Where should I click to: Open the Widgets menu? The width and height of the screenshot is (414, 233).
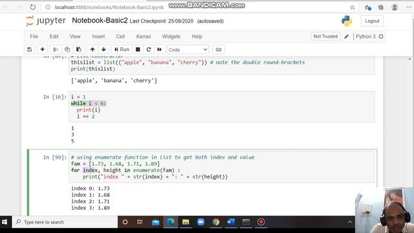click(171, 36)
